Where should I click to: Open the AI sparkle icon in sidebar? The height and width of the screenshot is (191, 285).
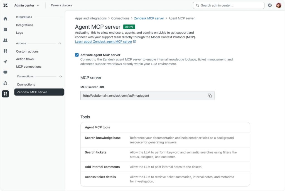point(5,62)
